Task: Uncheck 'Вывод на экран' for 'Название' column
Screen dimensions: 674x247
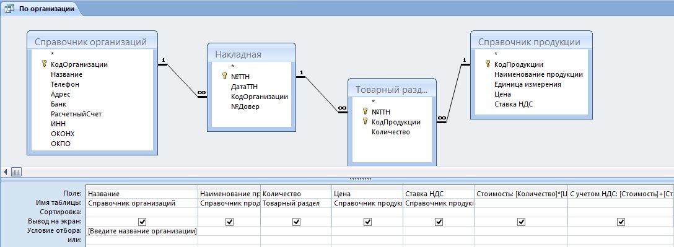Action: pyautogui.click(x=142, y=222)
